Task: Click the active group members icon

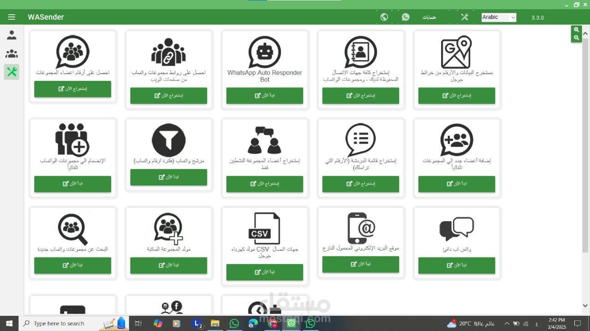Action: [x=265, y=140]
